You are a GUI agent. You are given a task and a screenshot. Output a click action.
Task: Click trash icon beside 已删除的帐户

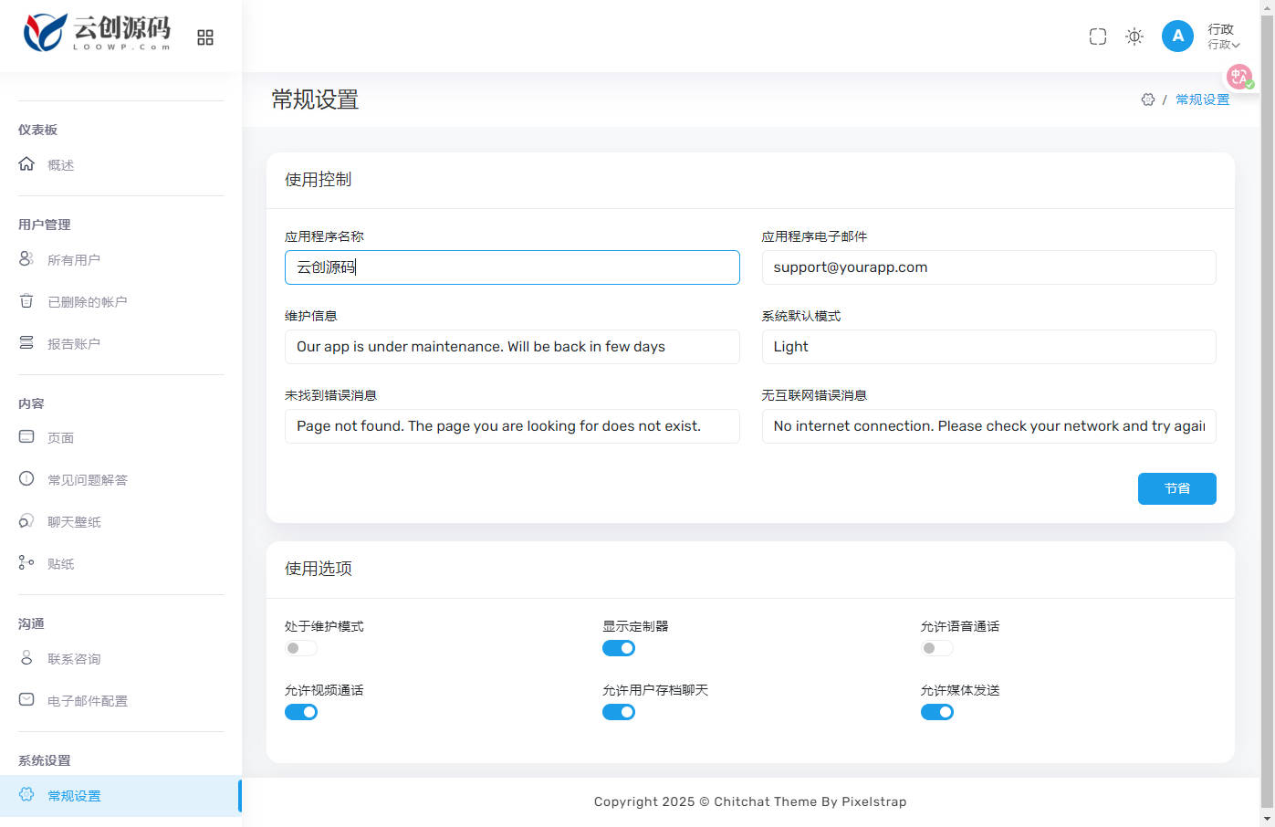26,301
